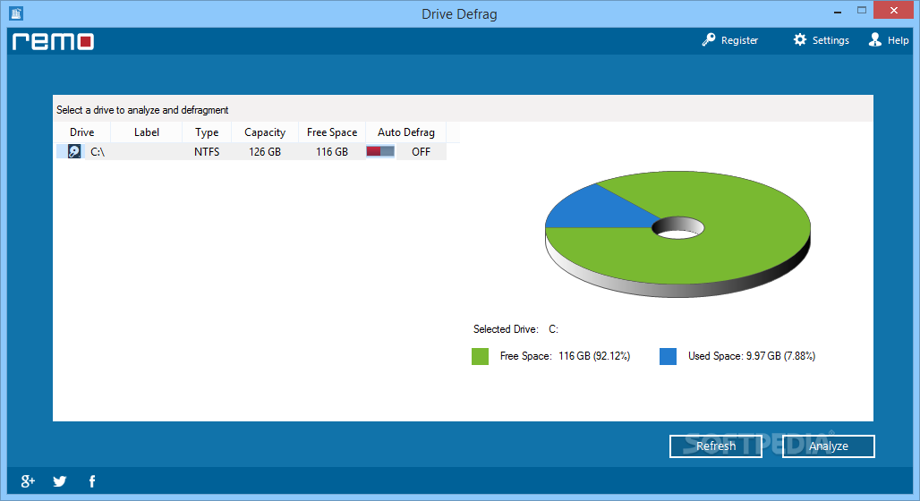Select the C:\ drive disk icon

(x=74, y=151)
